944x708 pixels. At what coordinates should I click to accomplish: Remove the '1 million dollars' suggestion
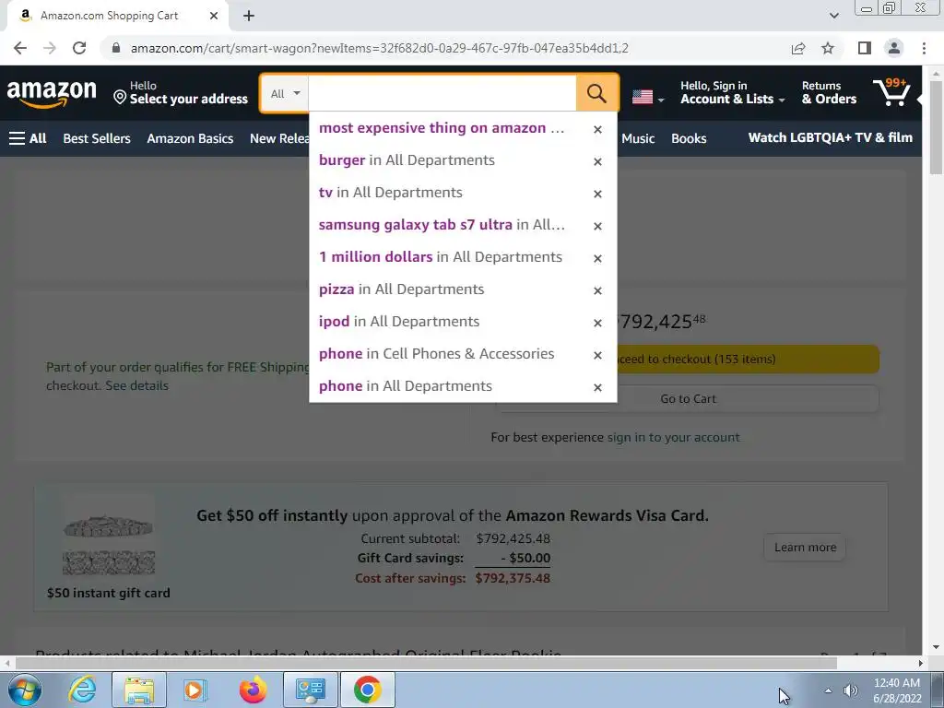point(597,258)
